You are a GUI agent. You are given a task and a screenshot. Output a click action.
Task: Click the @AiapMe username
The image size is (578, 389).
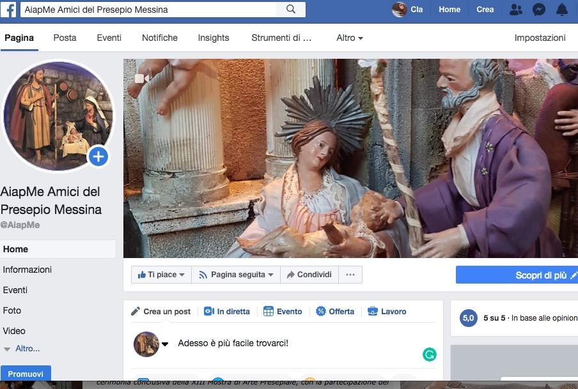20,225
